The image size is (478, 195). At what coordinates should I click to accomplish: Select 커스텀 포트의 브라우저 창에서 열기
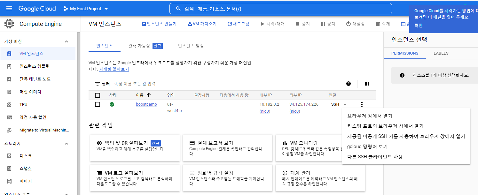click(x=406, y=126)
